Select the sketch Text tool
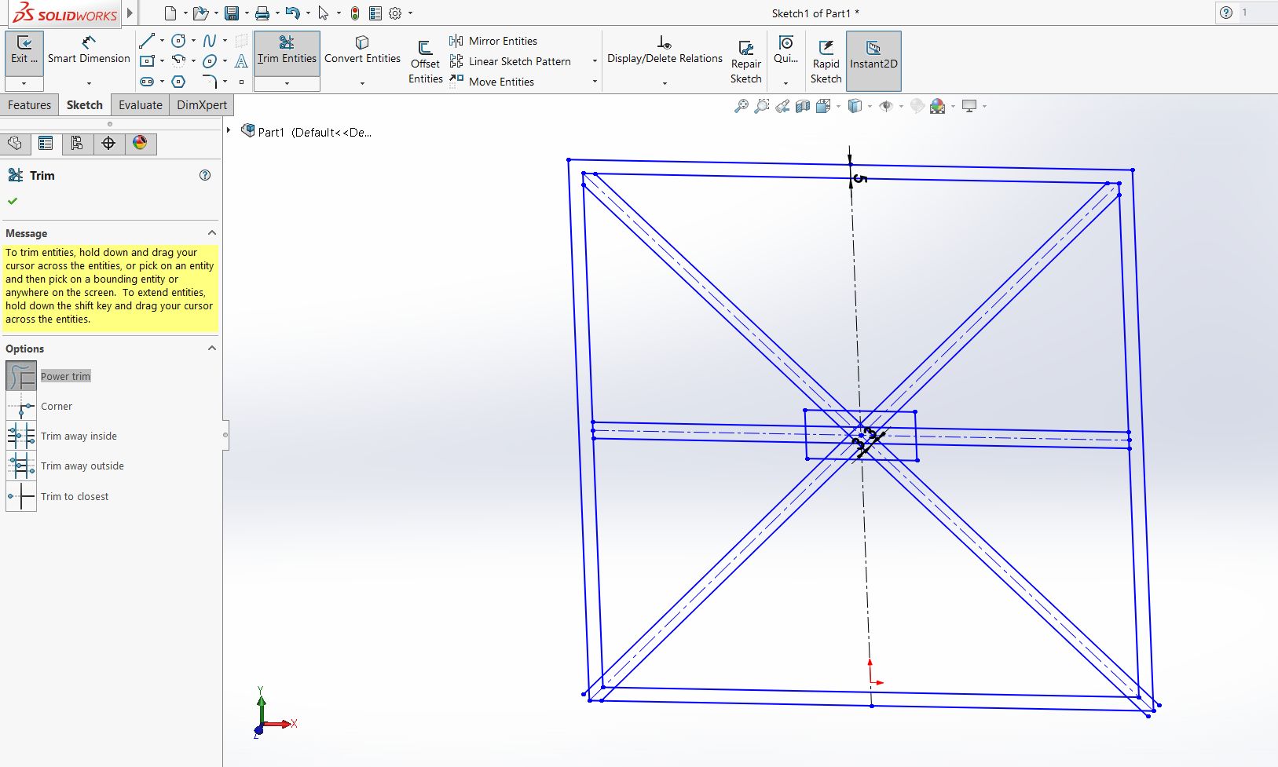 click(241, 60)
